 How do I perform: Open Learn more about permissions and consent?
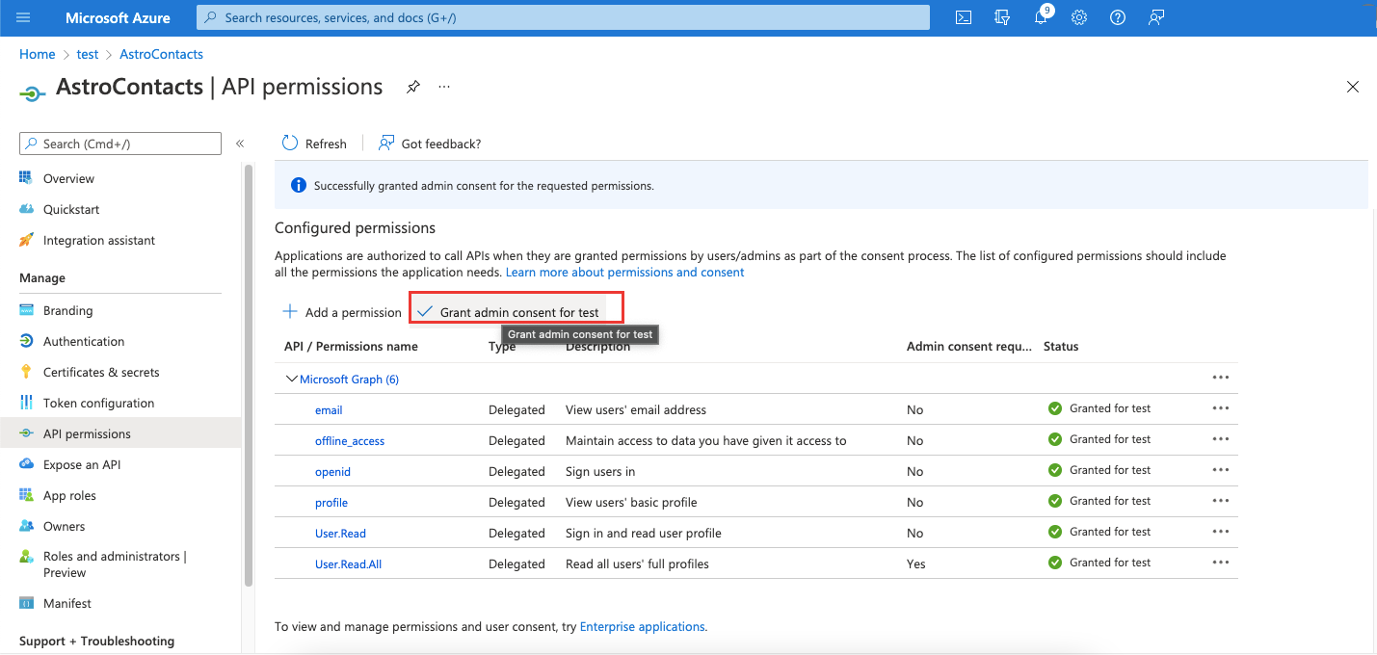(x=625, y=273)
